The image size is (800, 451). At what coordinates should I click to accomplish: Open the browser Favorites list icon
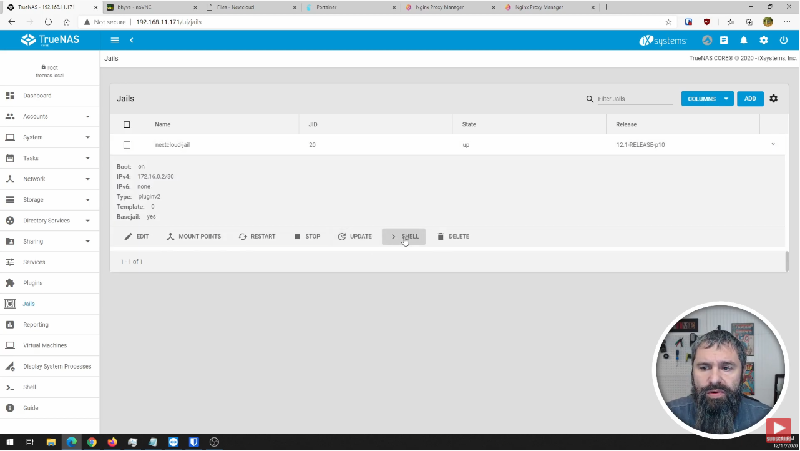tap(731, 22)
